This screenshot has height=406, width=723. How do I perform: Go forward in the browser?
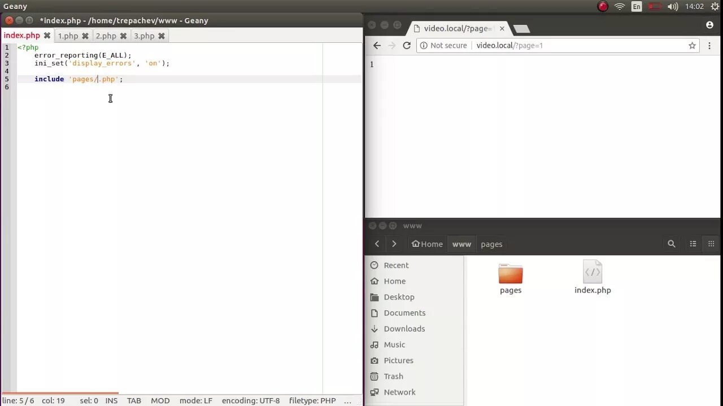point(392,46)
